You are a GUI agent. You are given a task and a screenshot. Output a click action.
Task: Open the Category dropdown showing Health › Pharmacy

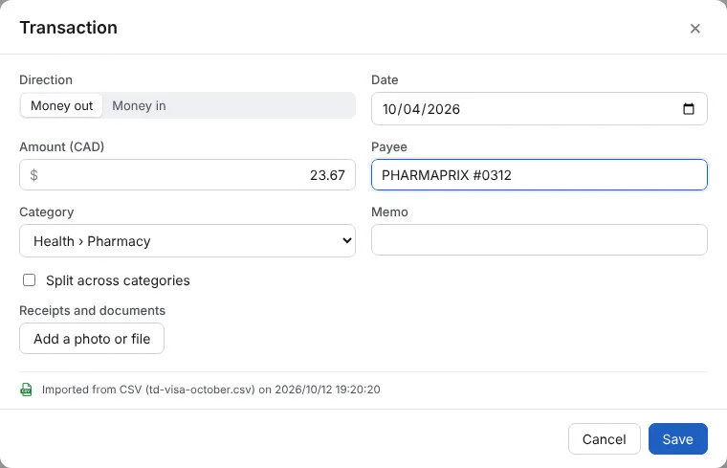coord(187,241)
